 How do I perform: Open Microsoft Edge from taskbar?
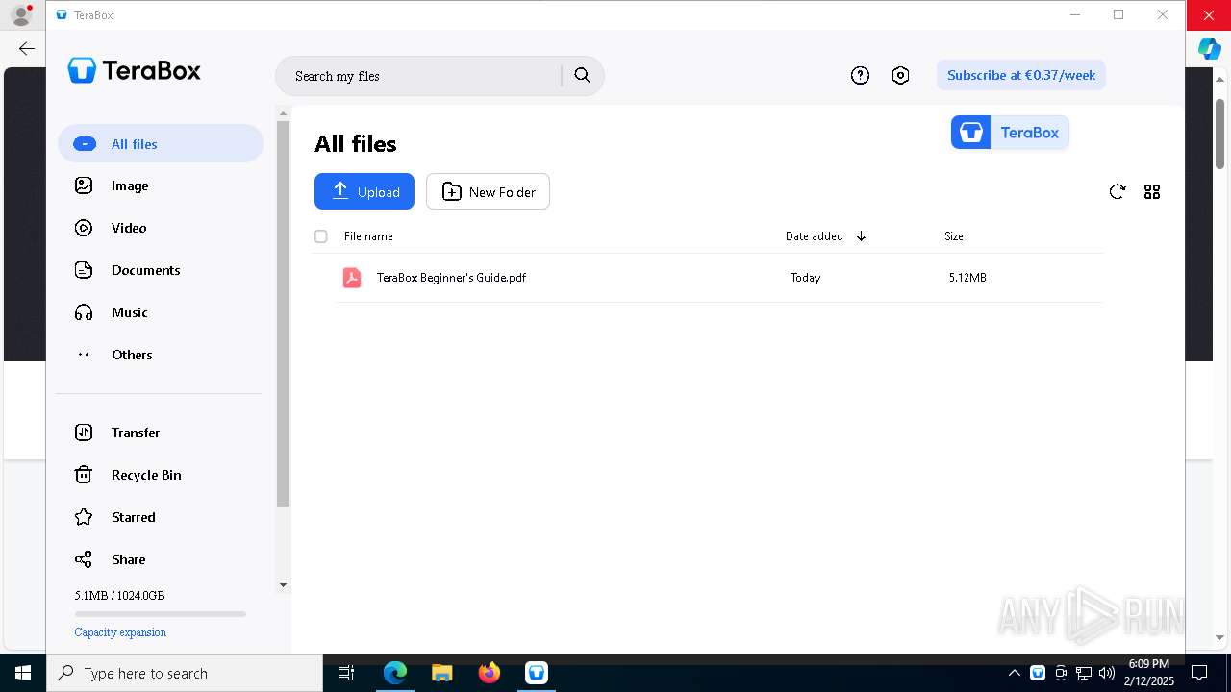point(395,673)
